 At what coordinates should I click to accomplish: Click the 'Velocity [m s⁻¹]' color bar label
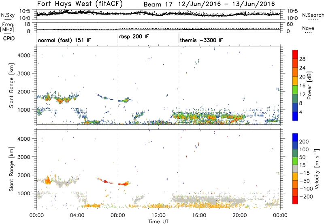pyautogui.click(x=317, y=169)
